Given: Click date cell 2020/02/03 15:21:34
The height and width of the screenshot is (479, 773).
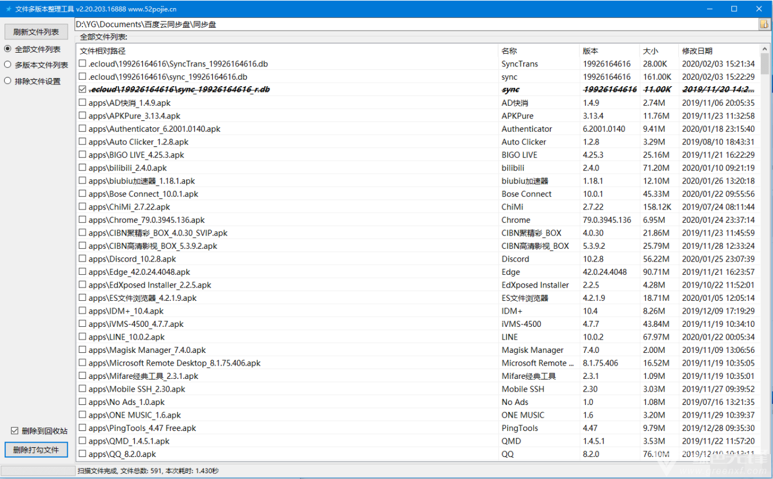Looking at the screenshot, I should 718,64.
